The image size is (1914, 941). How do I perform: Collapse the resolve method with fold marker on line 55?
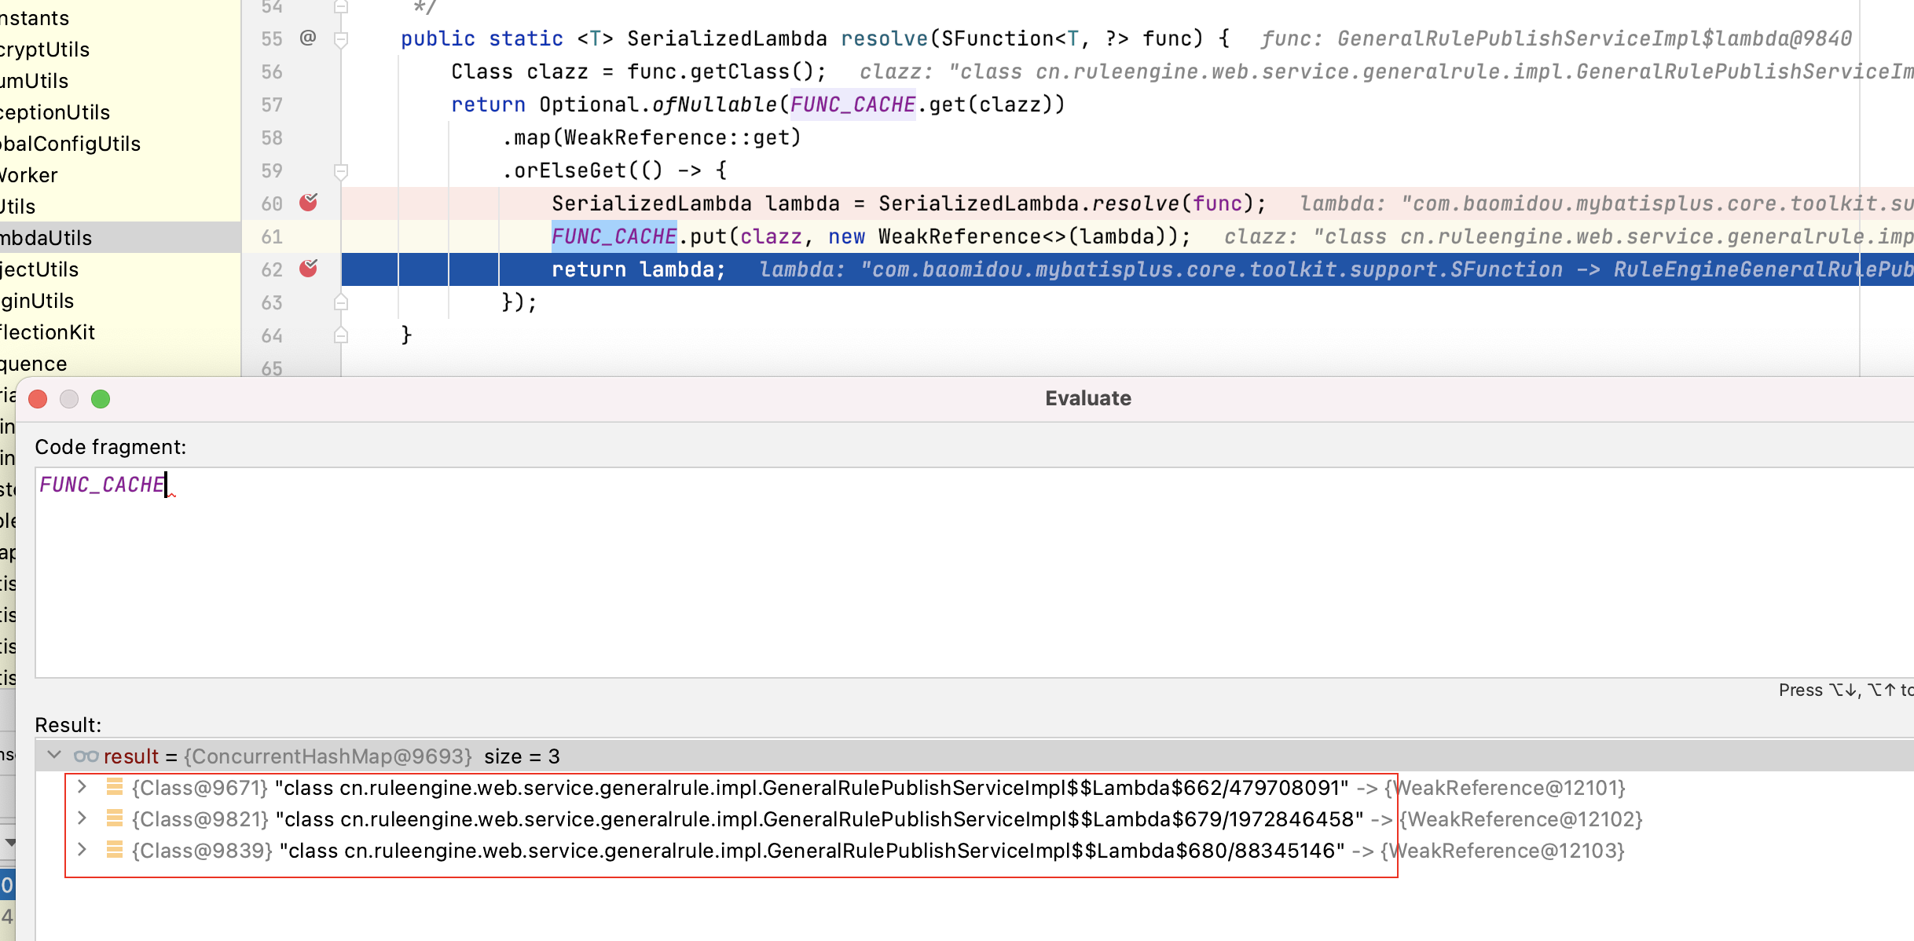341,37
